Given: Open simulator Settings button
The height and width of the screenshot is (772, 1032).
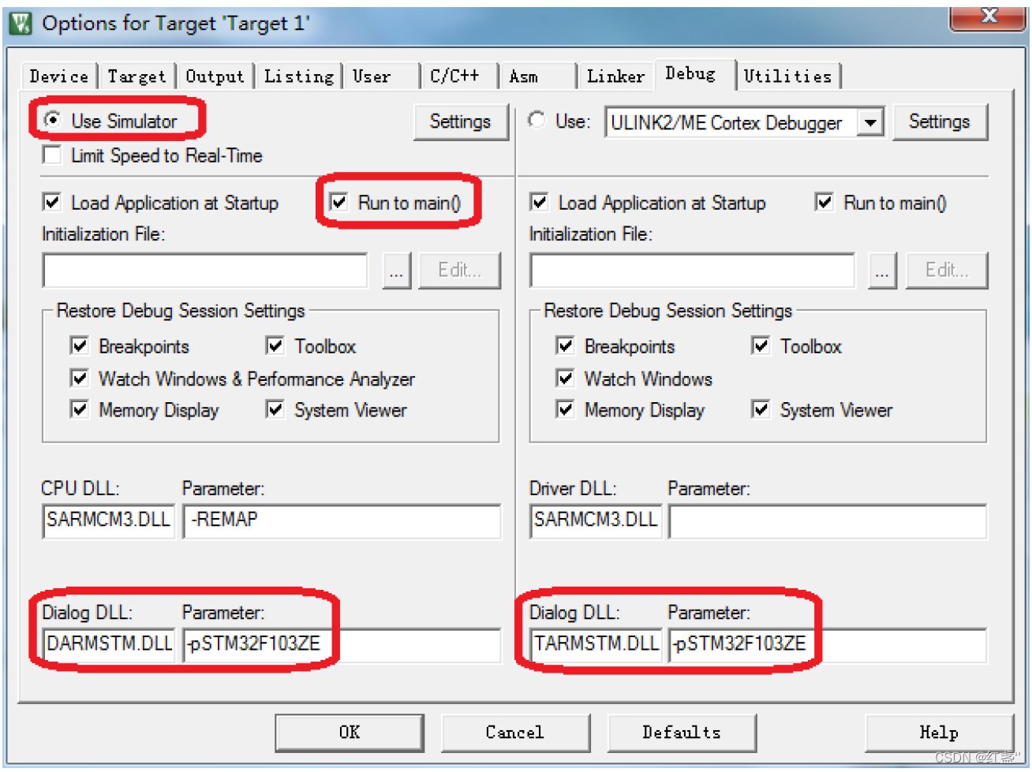Looking at the screenshot, I should coord(461,121).
